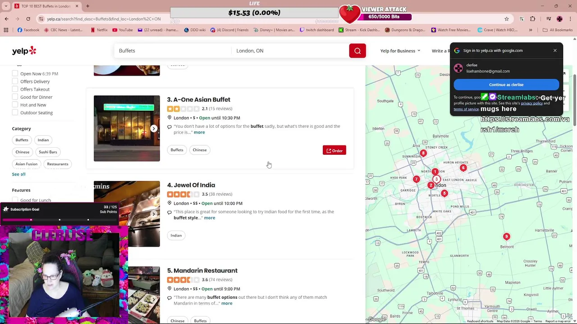Select the Buffets category chip in sidebar
This screenshot has height=324, width=577.
tap(22, 140)
